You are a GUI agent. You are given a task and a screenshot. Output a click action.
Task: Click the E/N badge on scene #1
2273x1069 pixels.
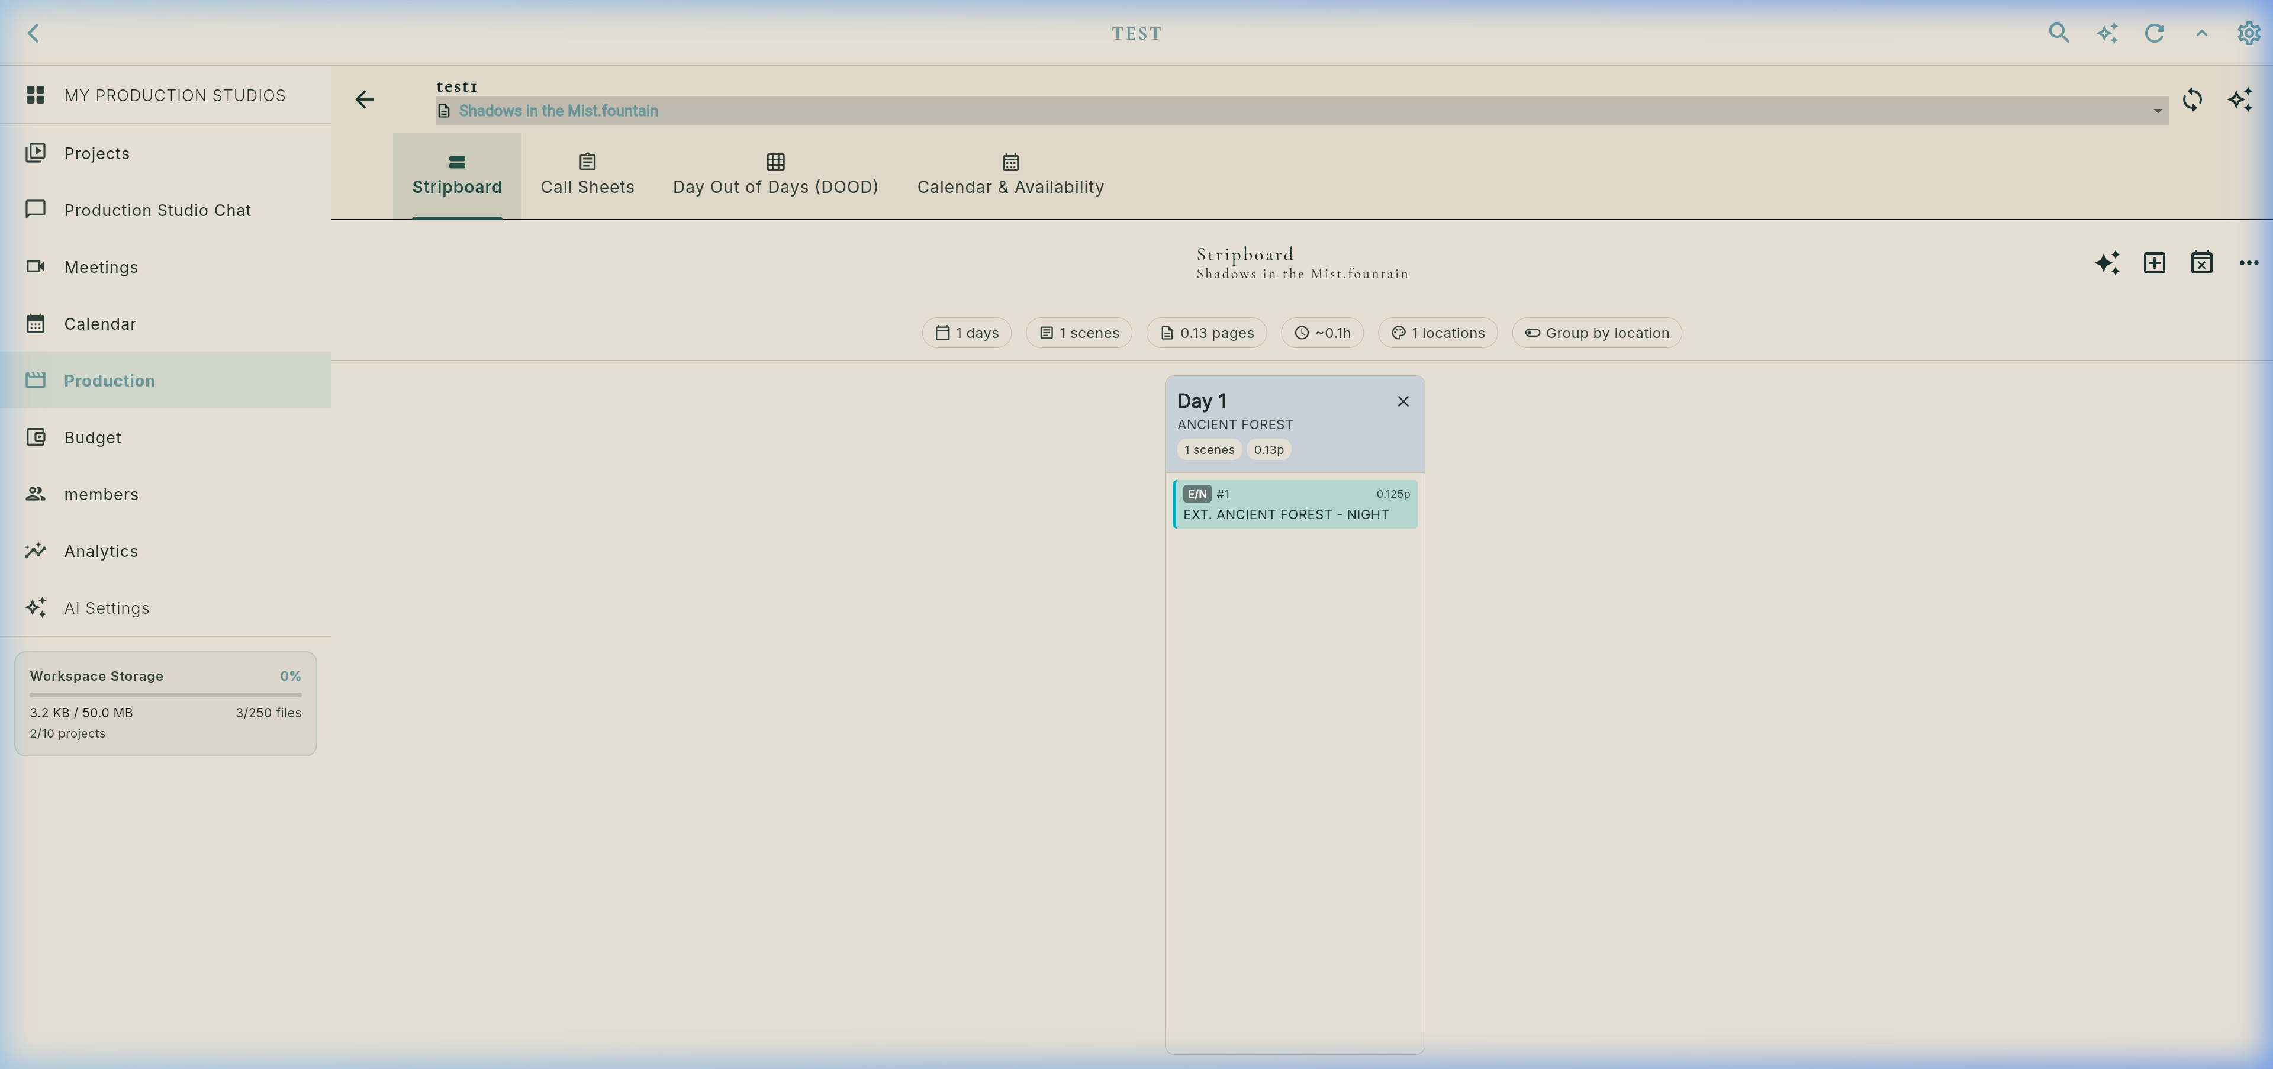tap(1196, 494)
